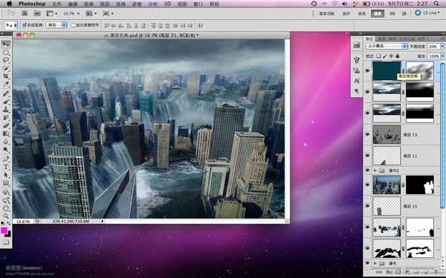This screenshot has width=446, height=278.
Task: Select the Gradient tool
Action: [6, 133]
